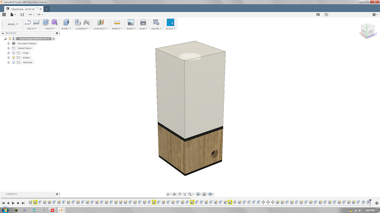
Task: Expand the Bodies folder
Action: click(x=9, y=58)
